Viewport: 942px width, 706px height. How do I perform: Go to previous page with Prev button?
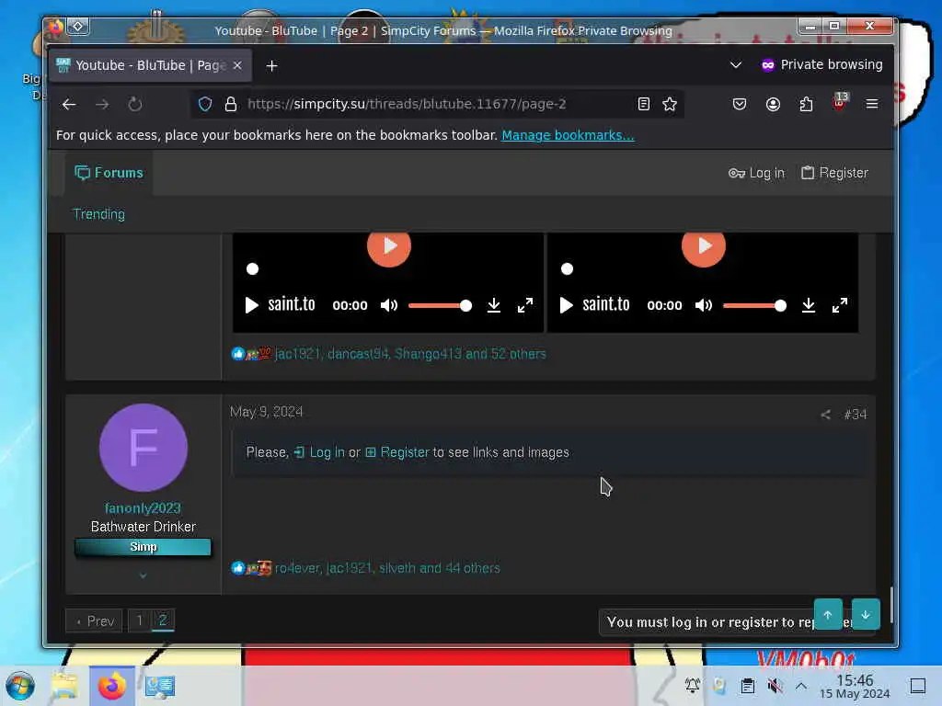click(x=95, y=621)
